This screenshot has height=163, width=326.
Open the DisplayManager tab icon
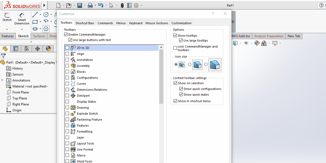point(48,49)
